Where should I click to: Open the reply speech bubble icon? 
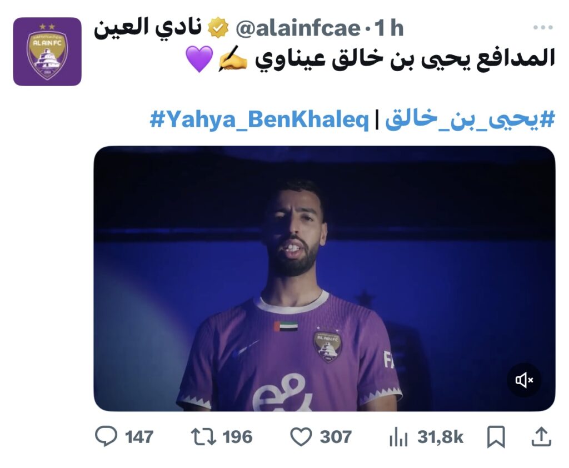point(106,436)
